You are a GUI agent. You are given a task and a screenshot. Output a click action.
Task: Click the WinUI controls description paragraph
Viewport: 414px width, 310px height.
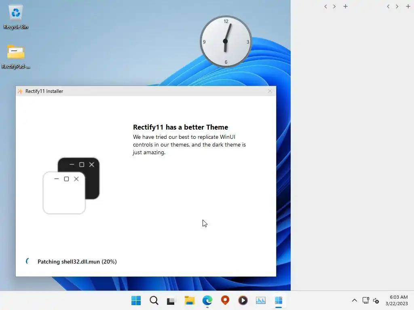pyautogui.click(x=189, y=145)
